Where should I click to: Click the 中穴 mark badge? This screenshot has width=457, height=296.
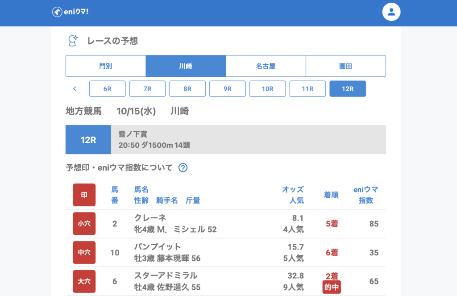(84, 253)
